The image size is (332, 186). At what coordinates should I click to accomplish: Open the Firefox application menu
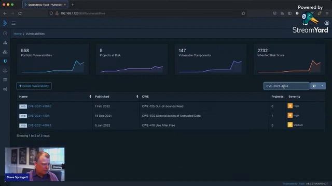[327, 13]
